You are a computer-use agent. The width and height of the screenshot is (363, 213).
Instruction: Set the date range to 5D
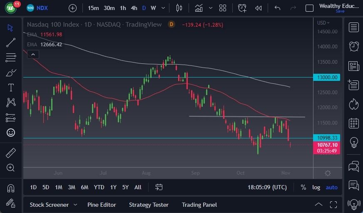46,187
